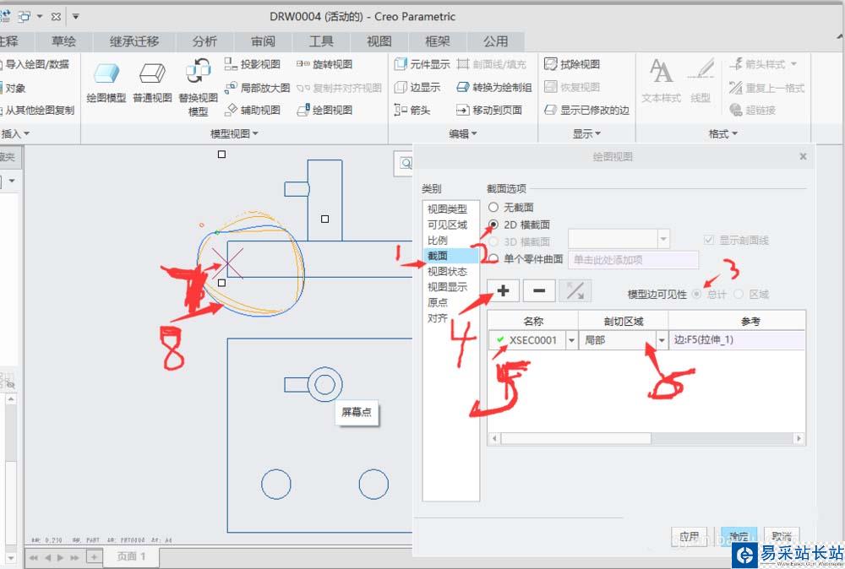Viewport: 845px width, 569px height.
Task: Open the 框架 framework tab
Action: (x=438, y=41)
